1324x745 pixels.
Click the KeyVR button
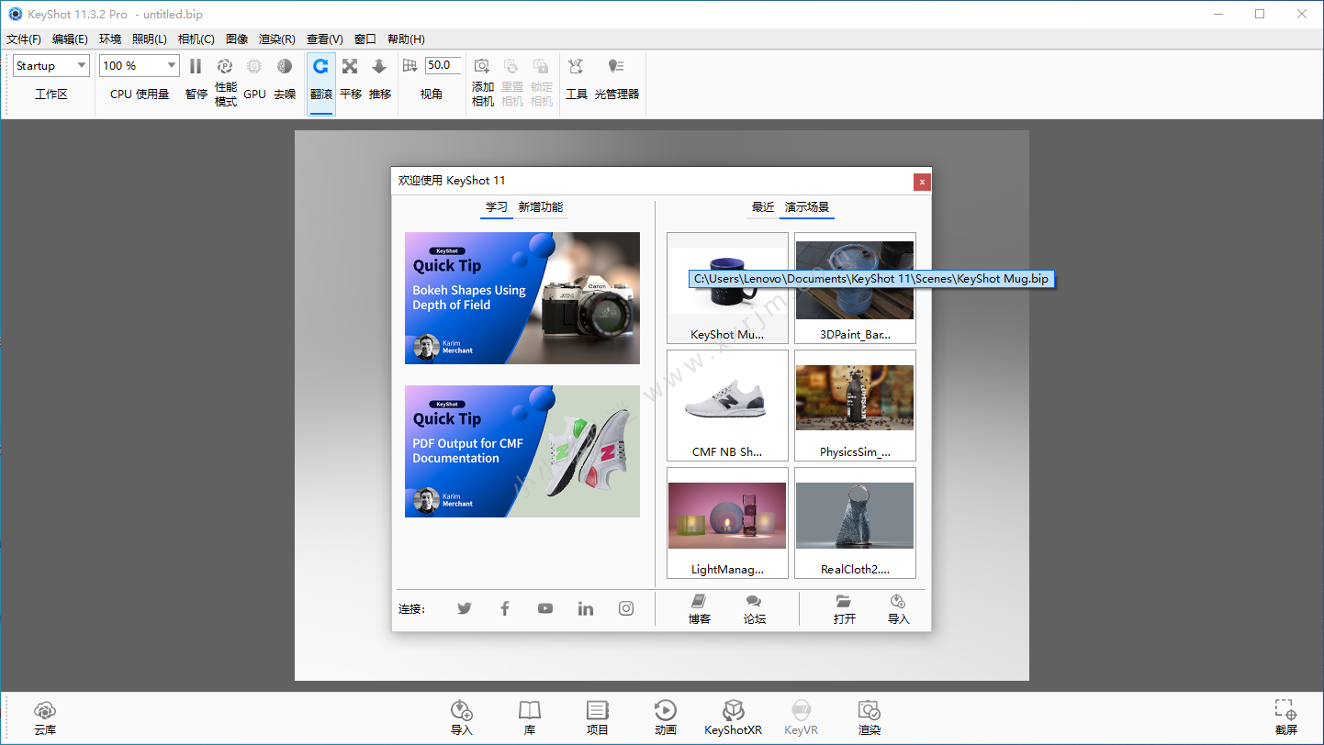(801, 718)
